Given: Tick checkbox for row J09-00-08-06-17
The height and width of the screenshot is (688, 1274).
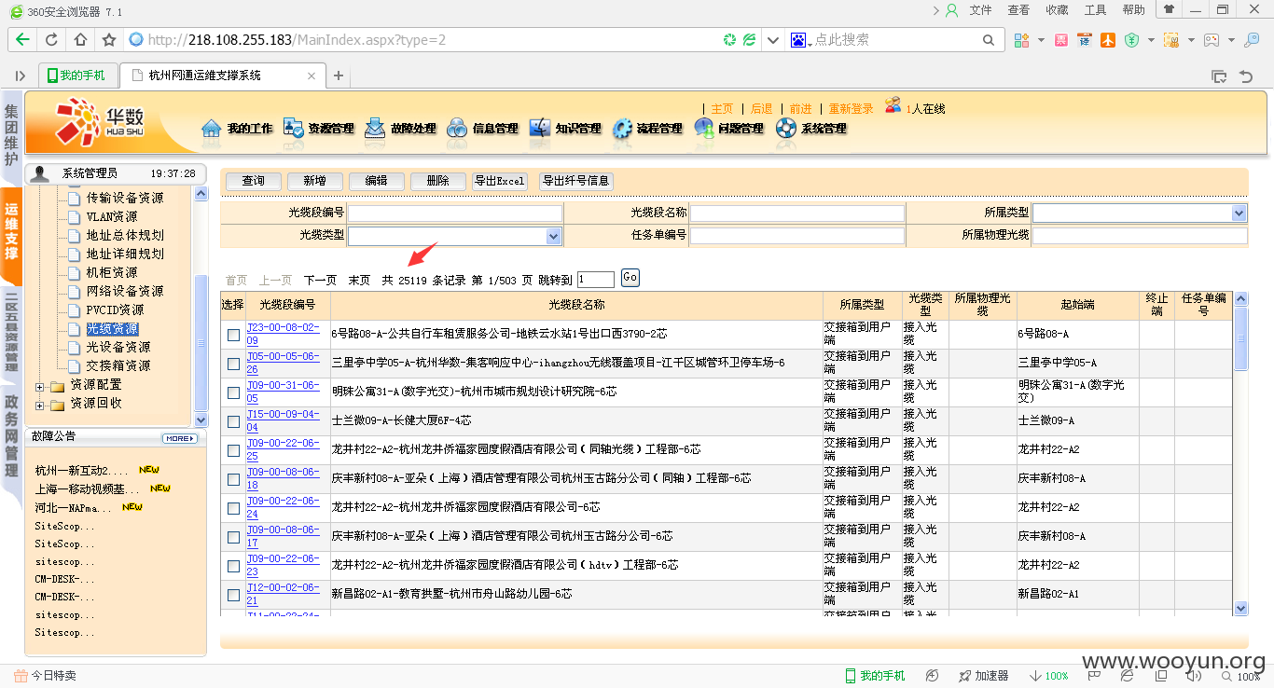Looking at the screenshot, I should (x=233, y=537).
